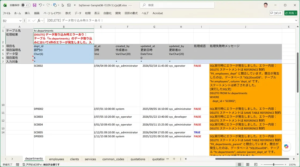Switch to Page Break Preview
The image size is (300, 167).
coord(256,165)
